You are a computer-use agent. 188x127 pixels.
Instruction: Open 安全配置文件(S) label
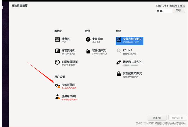coord(133,73)
